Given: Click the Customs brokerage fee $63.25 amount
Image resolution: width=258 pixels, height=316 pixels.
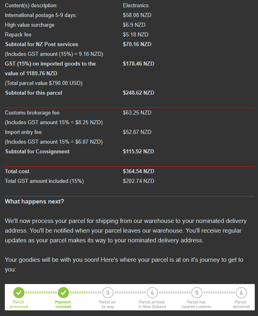Looking at the screenshot, I should point(137,112).
